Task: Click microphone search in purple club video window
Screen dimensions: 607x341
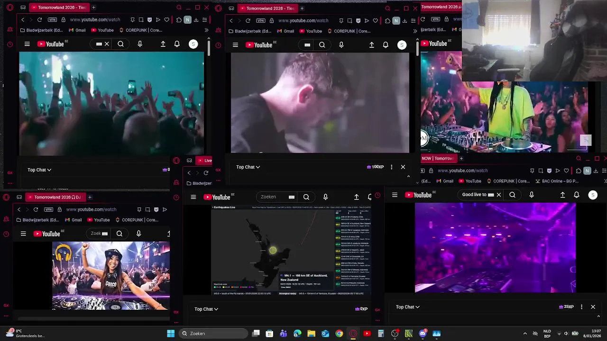Action: (x=532, y=195)
